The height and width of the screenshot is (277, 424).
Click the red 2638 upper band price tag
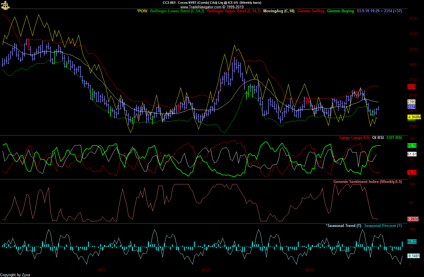click(x=411, y=87)
